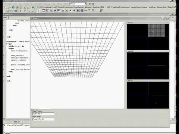179x134 pixels.
Task: Click the palette tabs scroll-right arrow
Action: tap(175, 6)
